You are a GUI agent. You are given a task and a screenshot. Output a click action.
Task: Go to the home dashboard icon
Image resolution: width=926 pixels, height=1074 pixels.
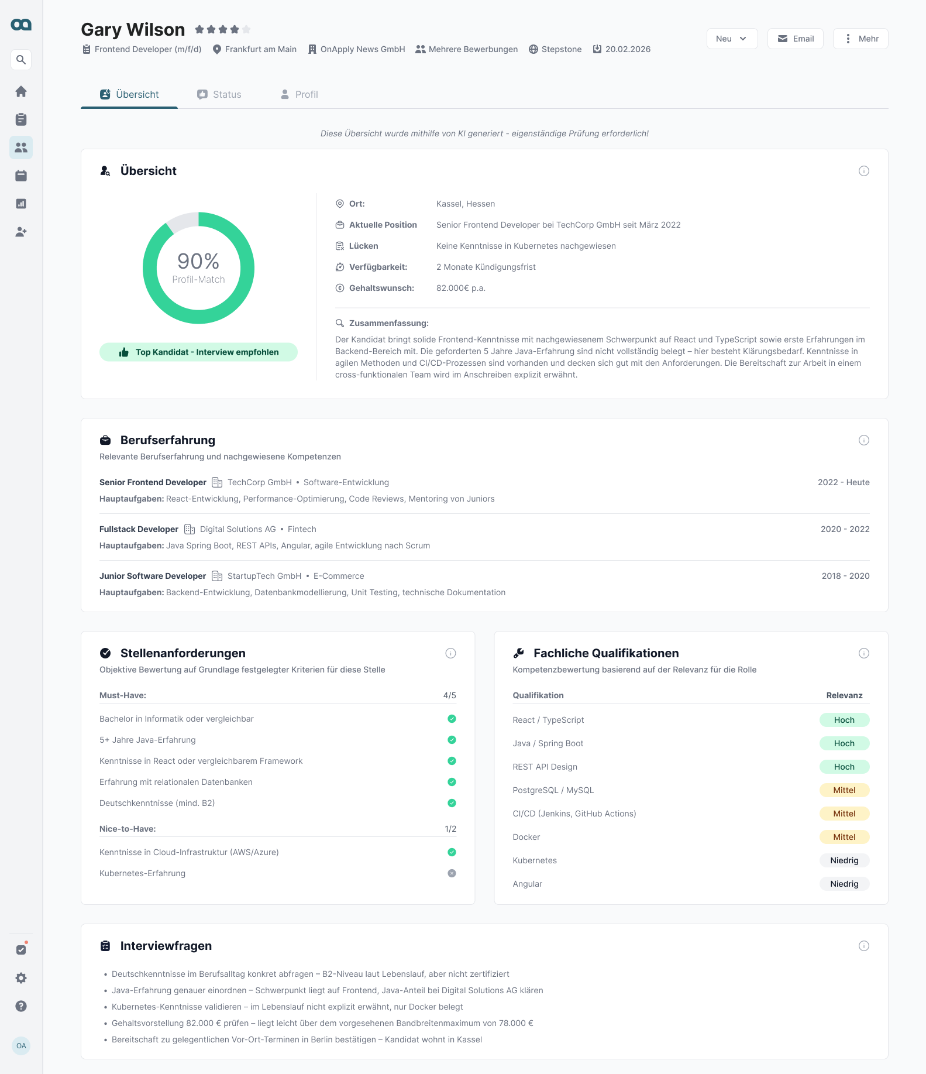pos(21,91)
